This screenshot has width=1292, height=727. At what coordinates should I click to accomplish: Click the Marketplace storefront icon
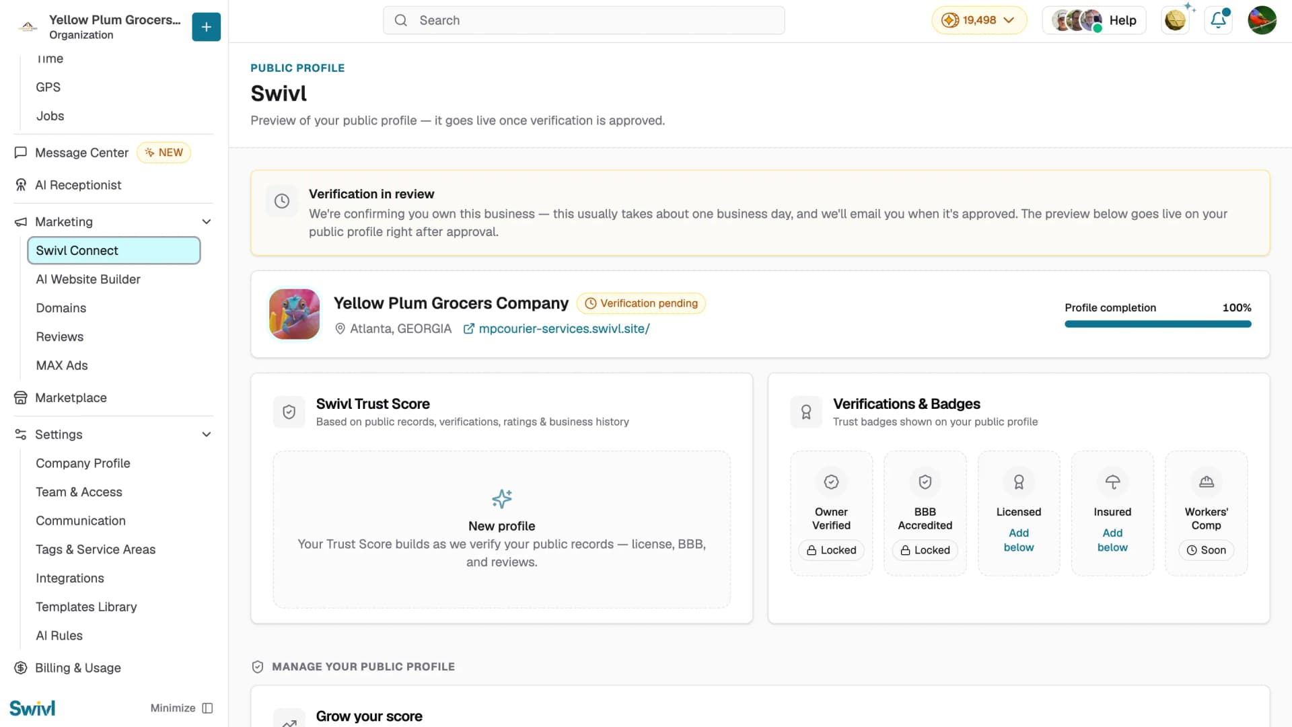pyautogui.click(x=21, y=397)
